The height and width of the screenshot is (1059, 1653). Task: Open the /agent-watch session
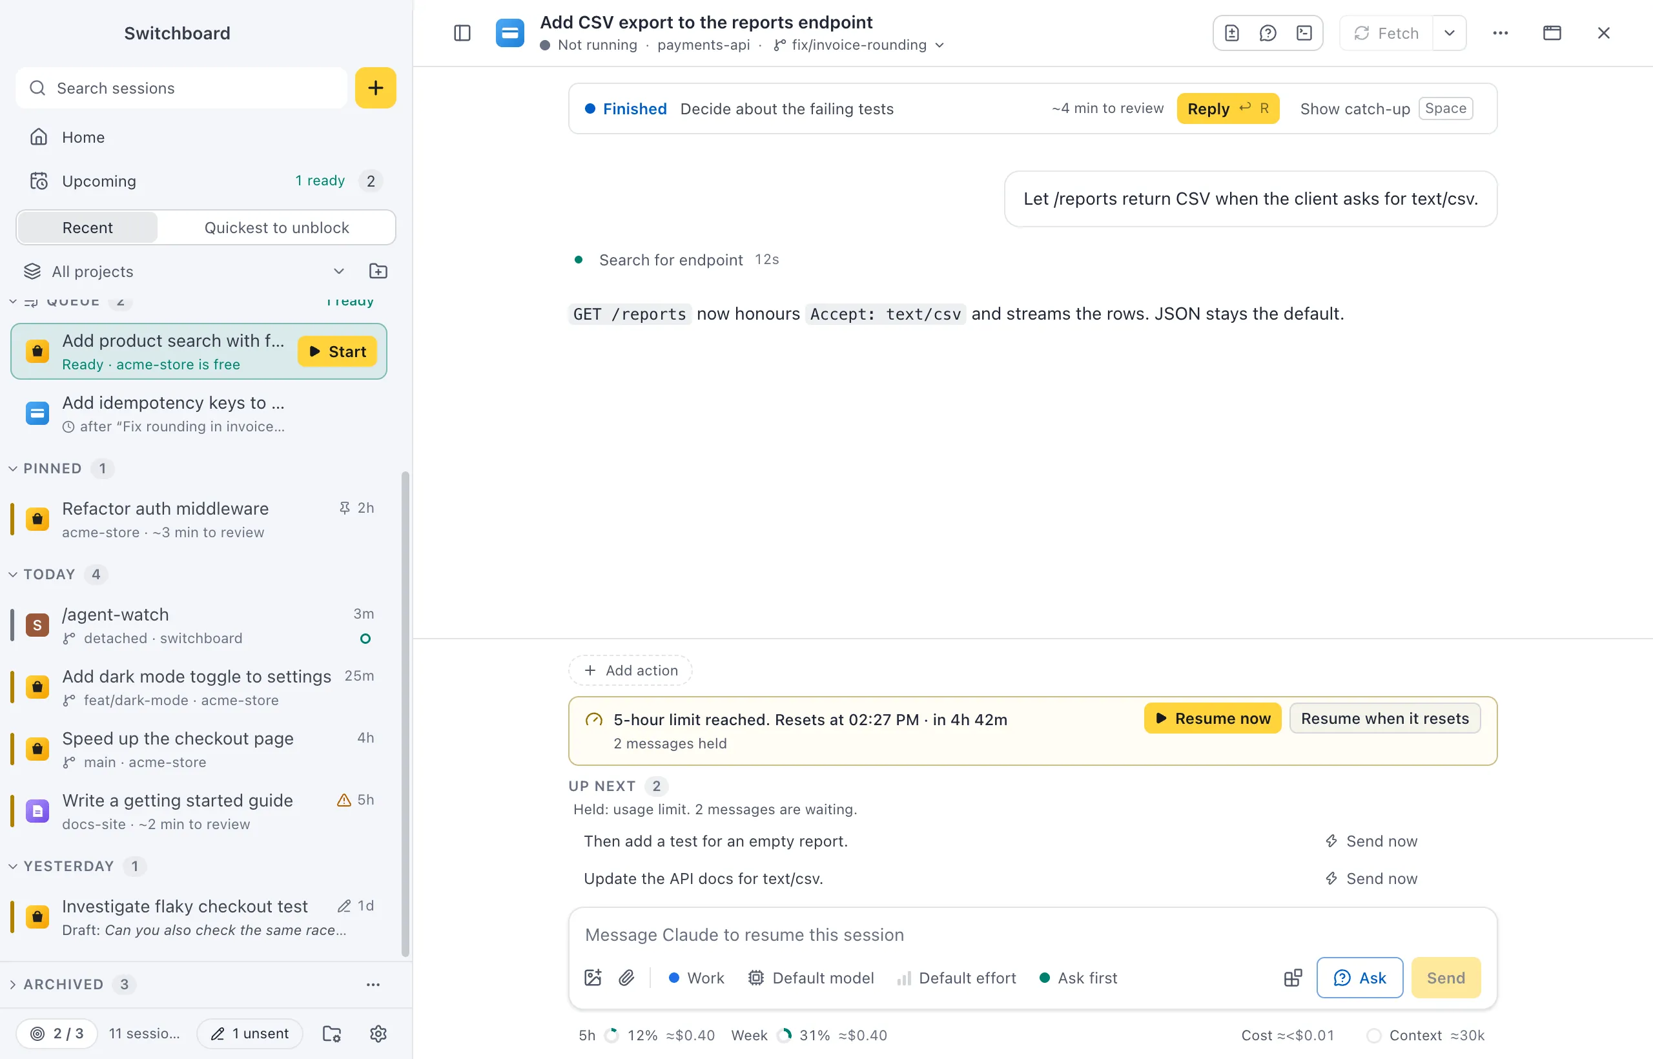(x=200, y=626)
